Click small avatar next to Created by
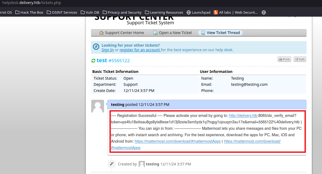 tap(141, 164)
